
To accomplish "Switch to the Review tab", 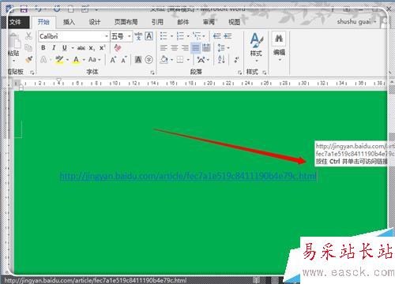I will coord(209,22).
